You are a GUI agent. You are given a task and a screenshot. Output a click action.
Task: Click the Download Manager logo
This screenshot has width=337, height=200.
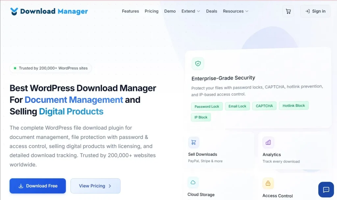tap(49, 11)
